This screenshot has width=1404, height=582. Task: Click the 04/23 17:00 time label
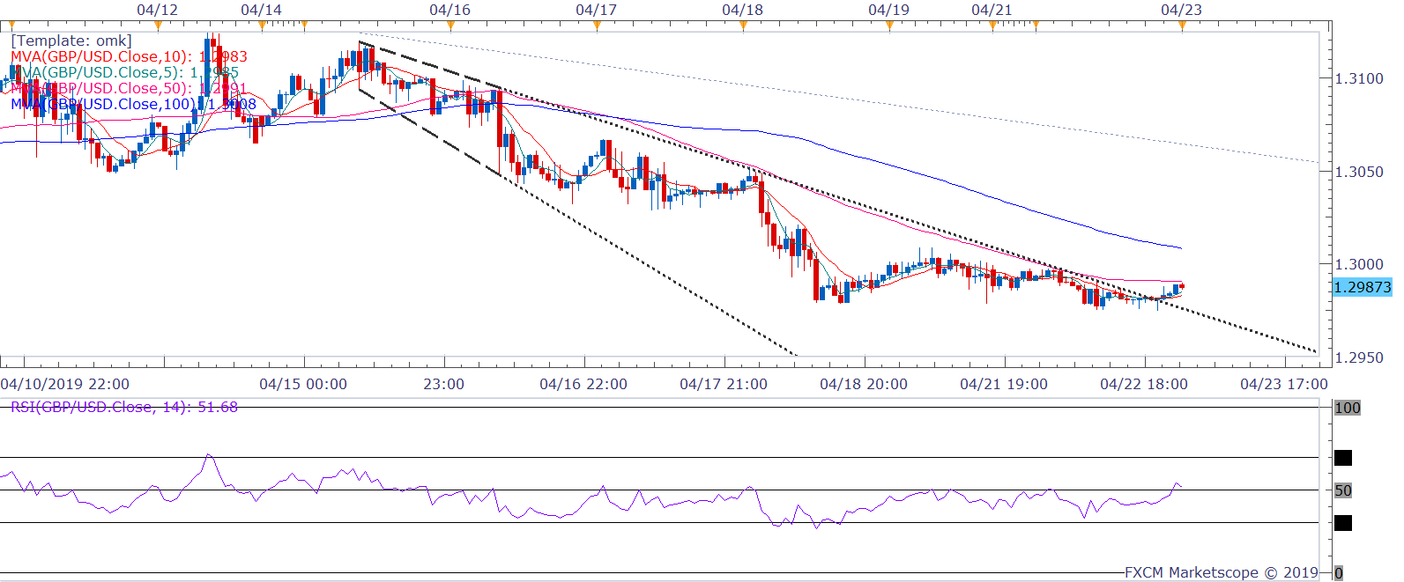point(1284,384)
